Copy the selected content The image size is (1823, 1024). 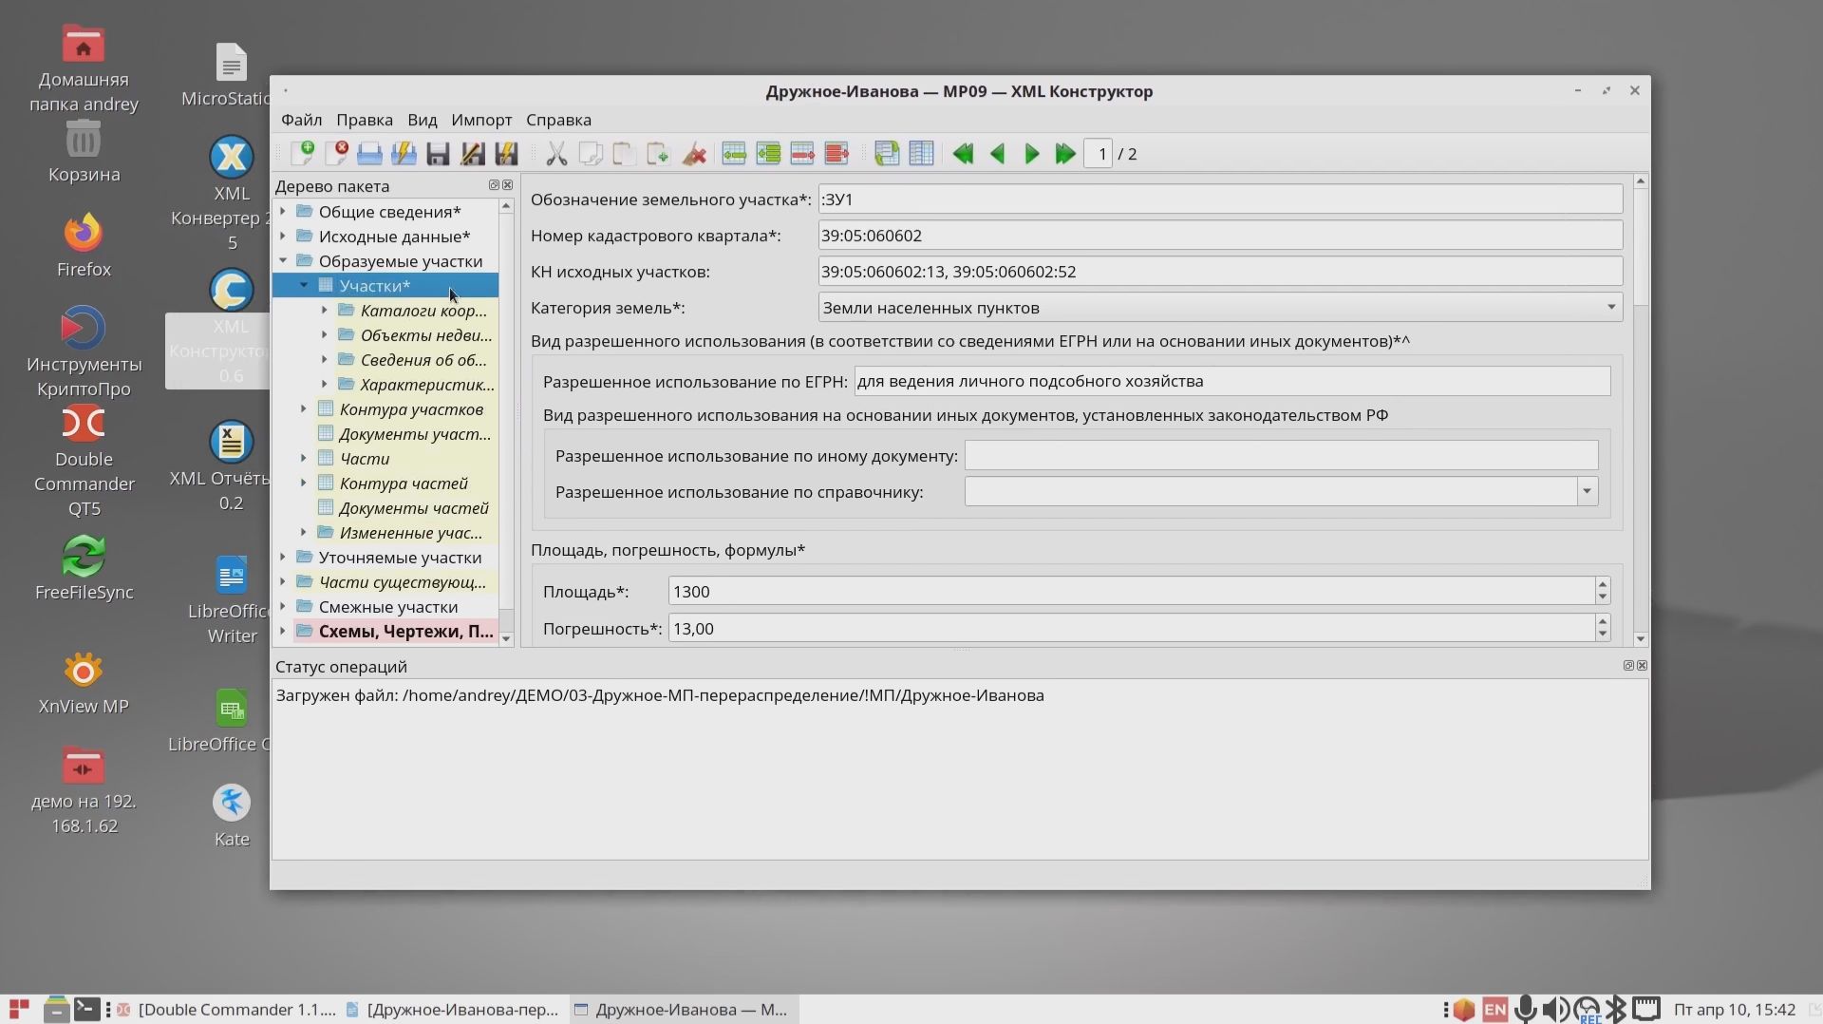coord(591,153)
